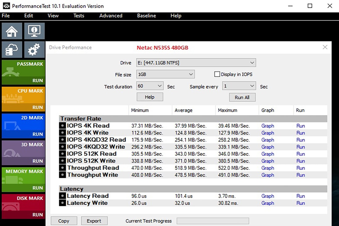Click the cloud baseline database icon

pos(12,50)
